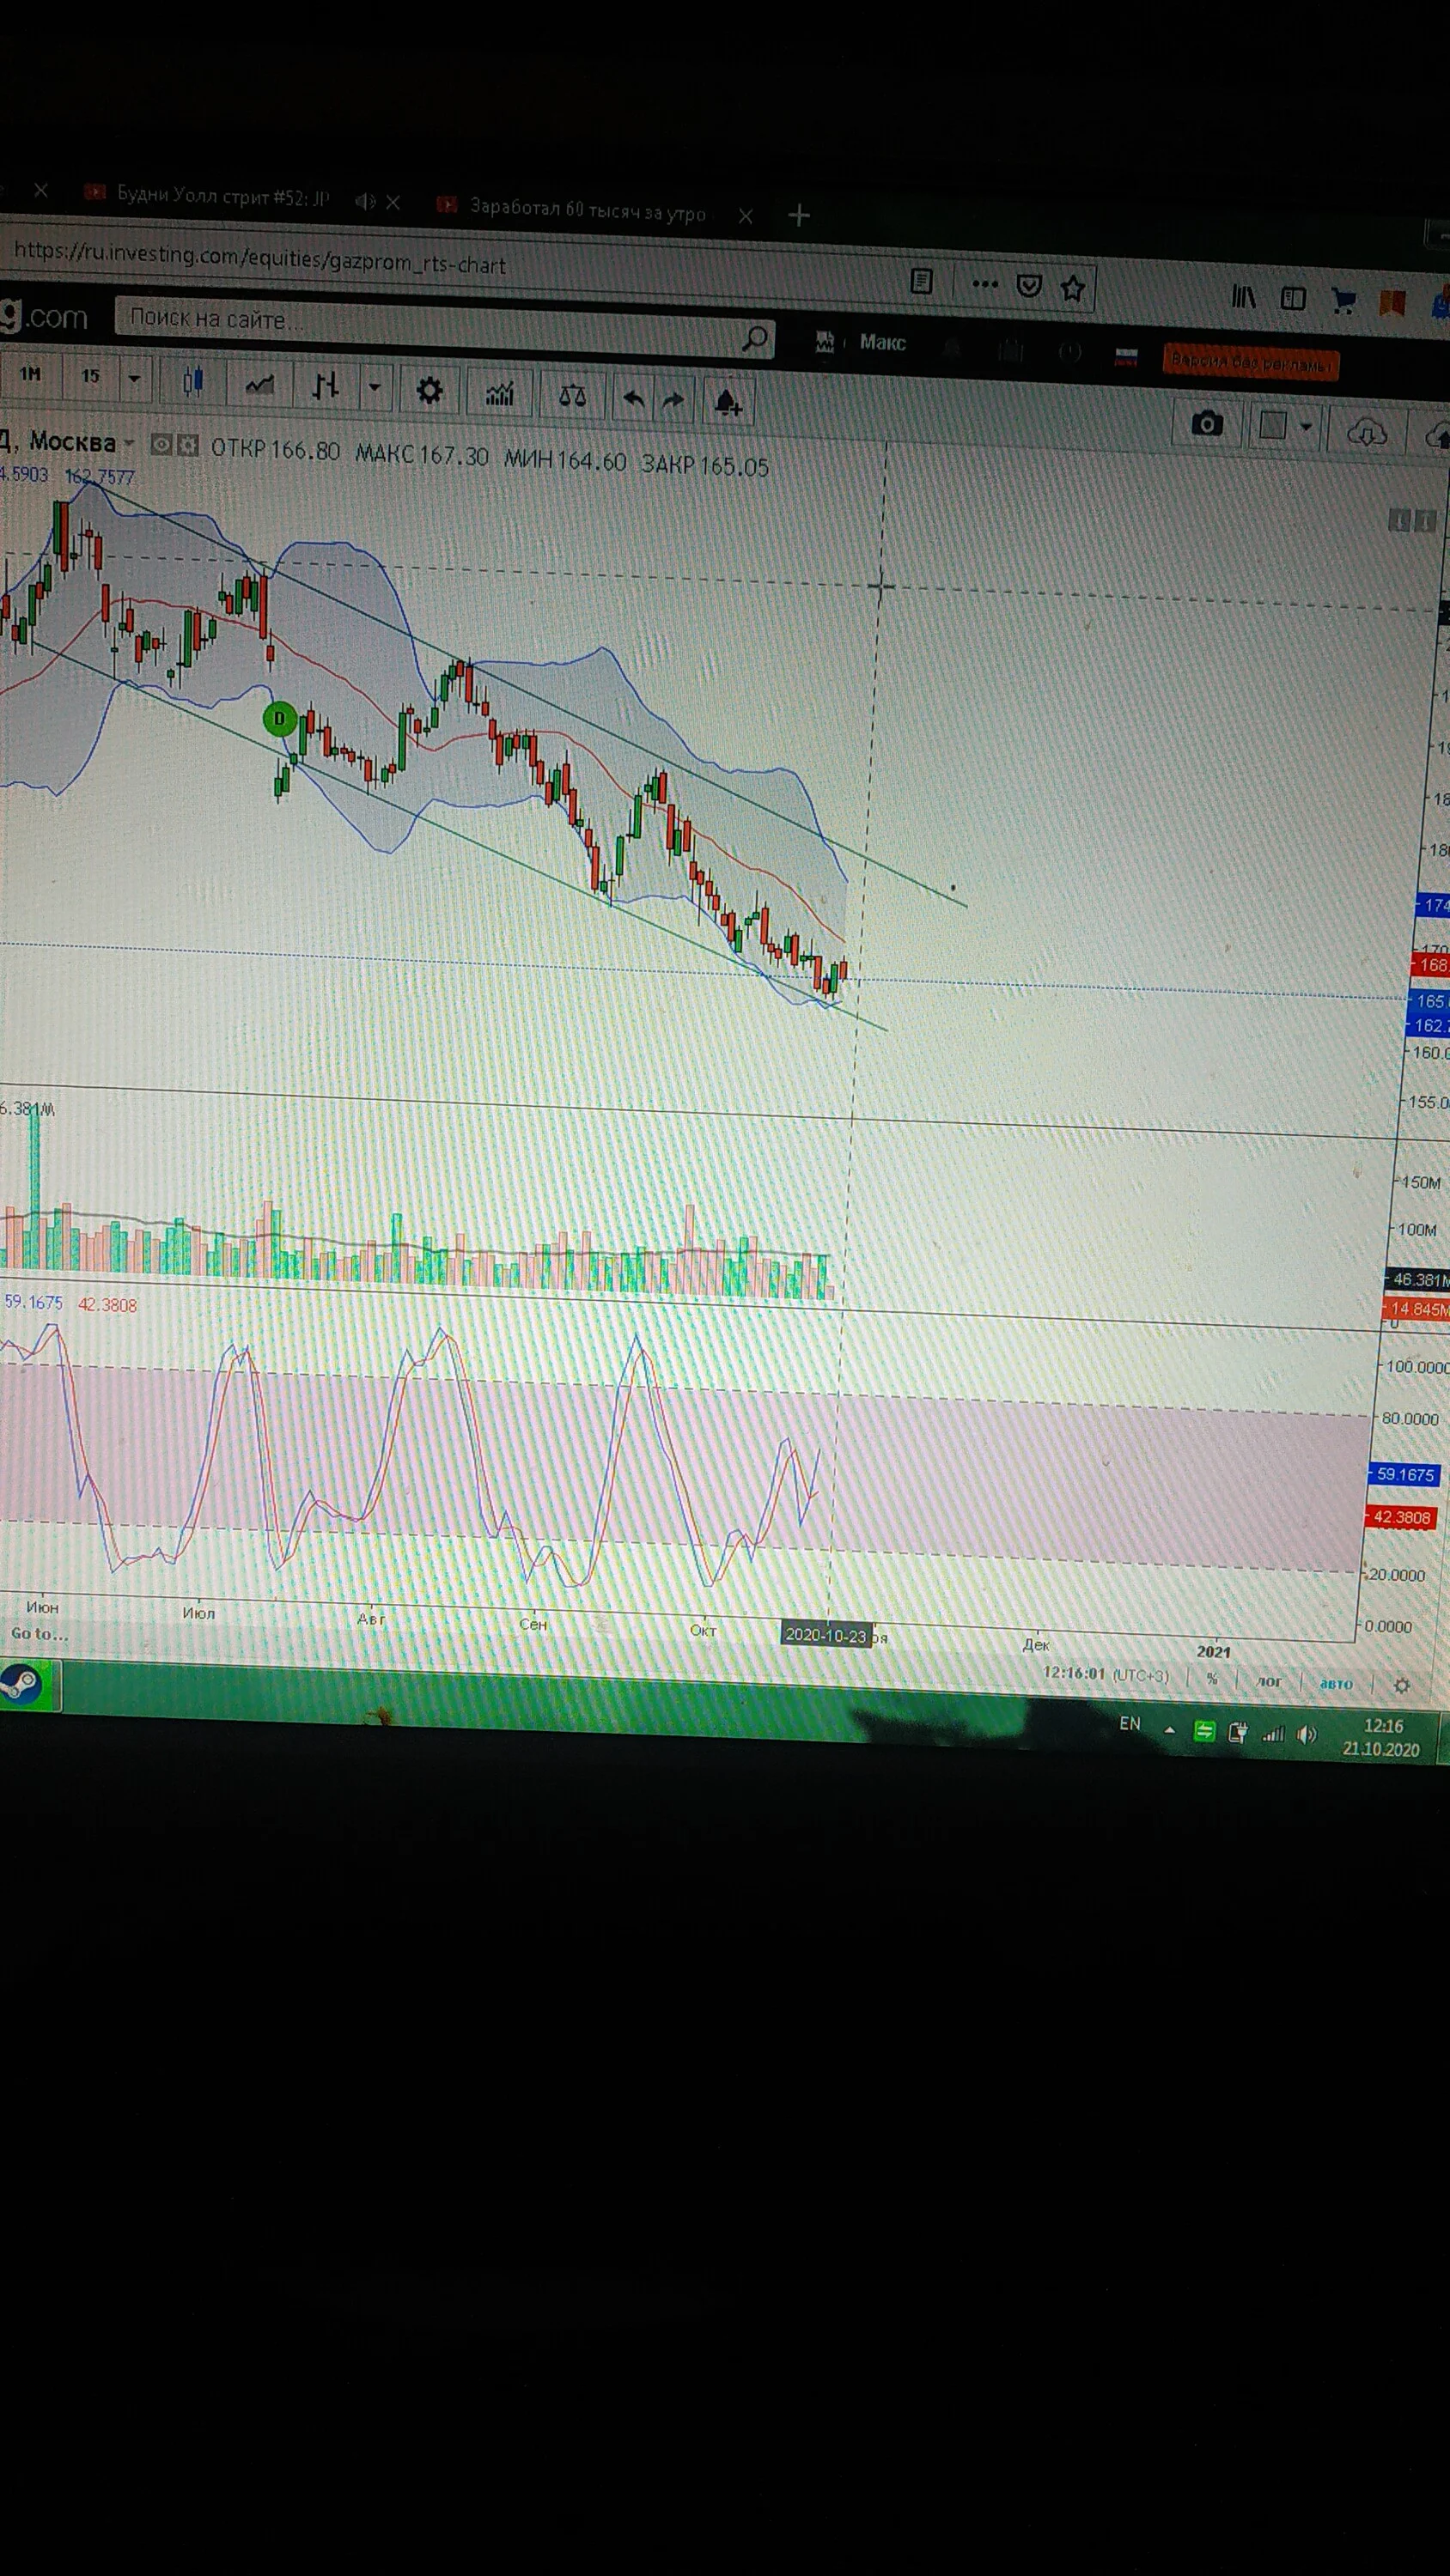
Task: Switch to Заработал 60 тысяч за утро tab
Action: click(588, 210)
